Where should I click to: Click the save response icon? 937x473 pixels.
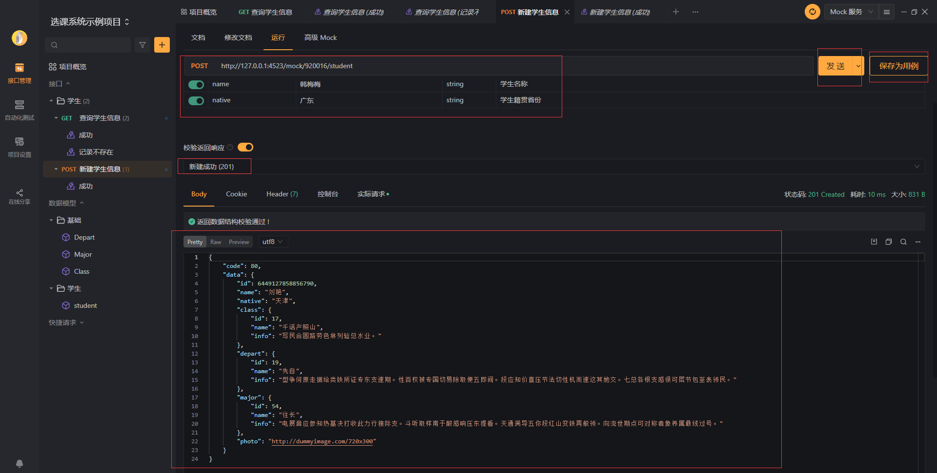click(874, 242)
